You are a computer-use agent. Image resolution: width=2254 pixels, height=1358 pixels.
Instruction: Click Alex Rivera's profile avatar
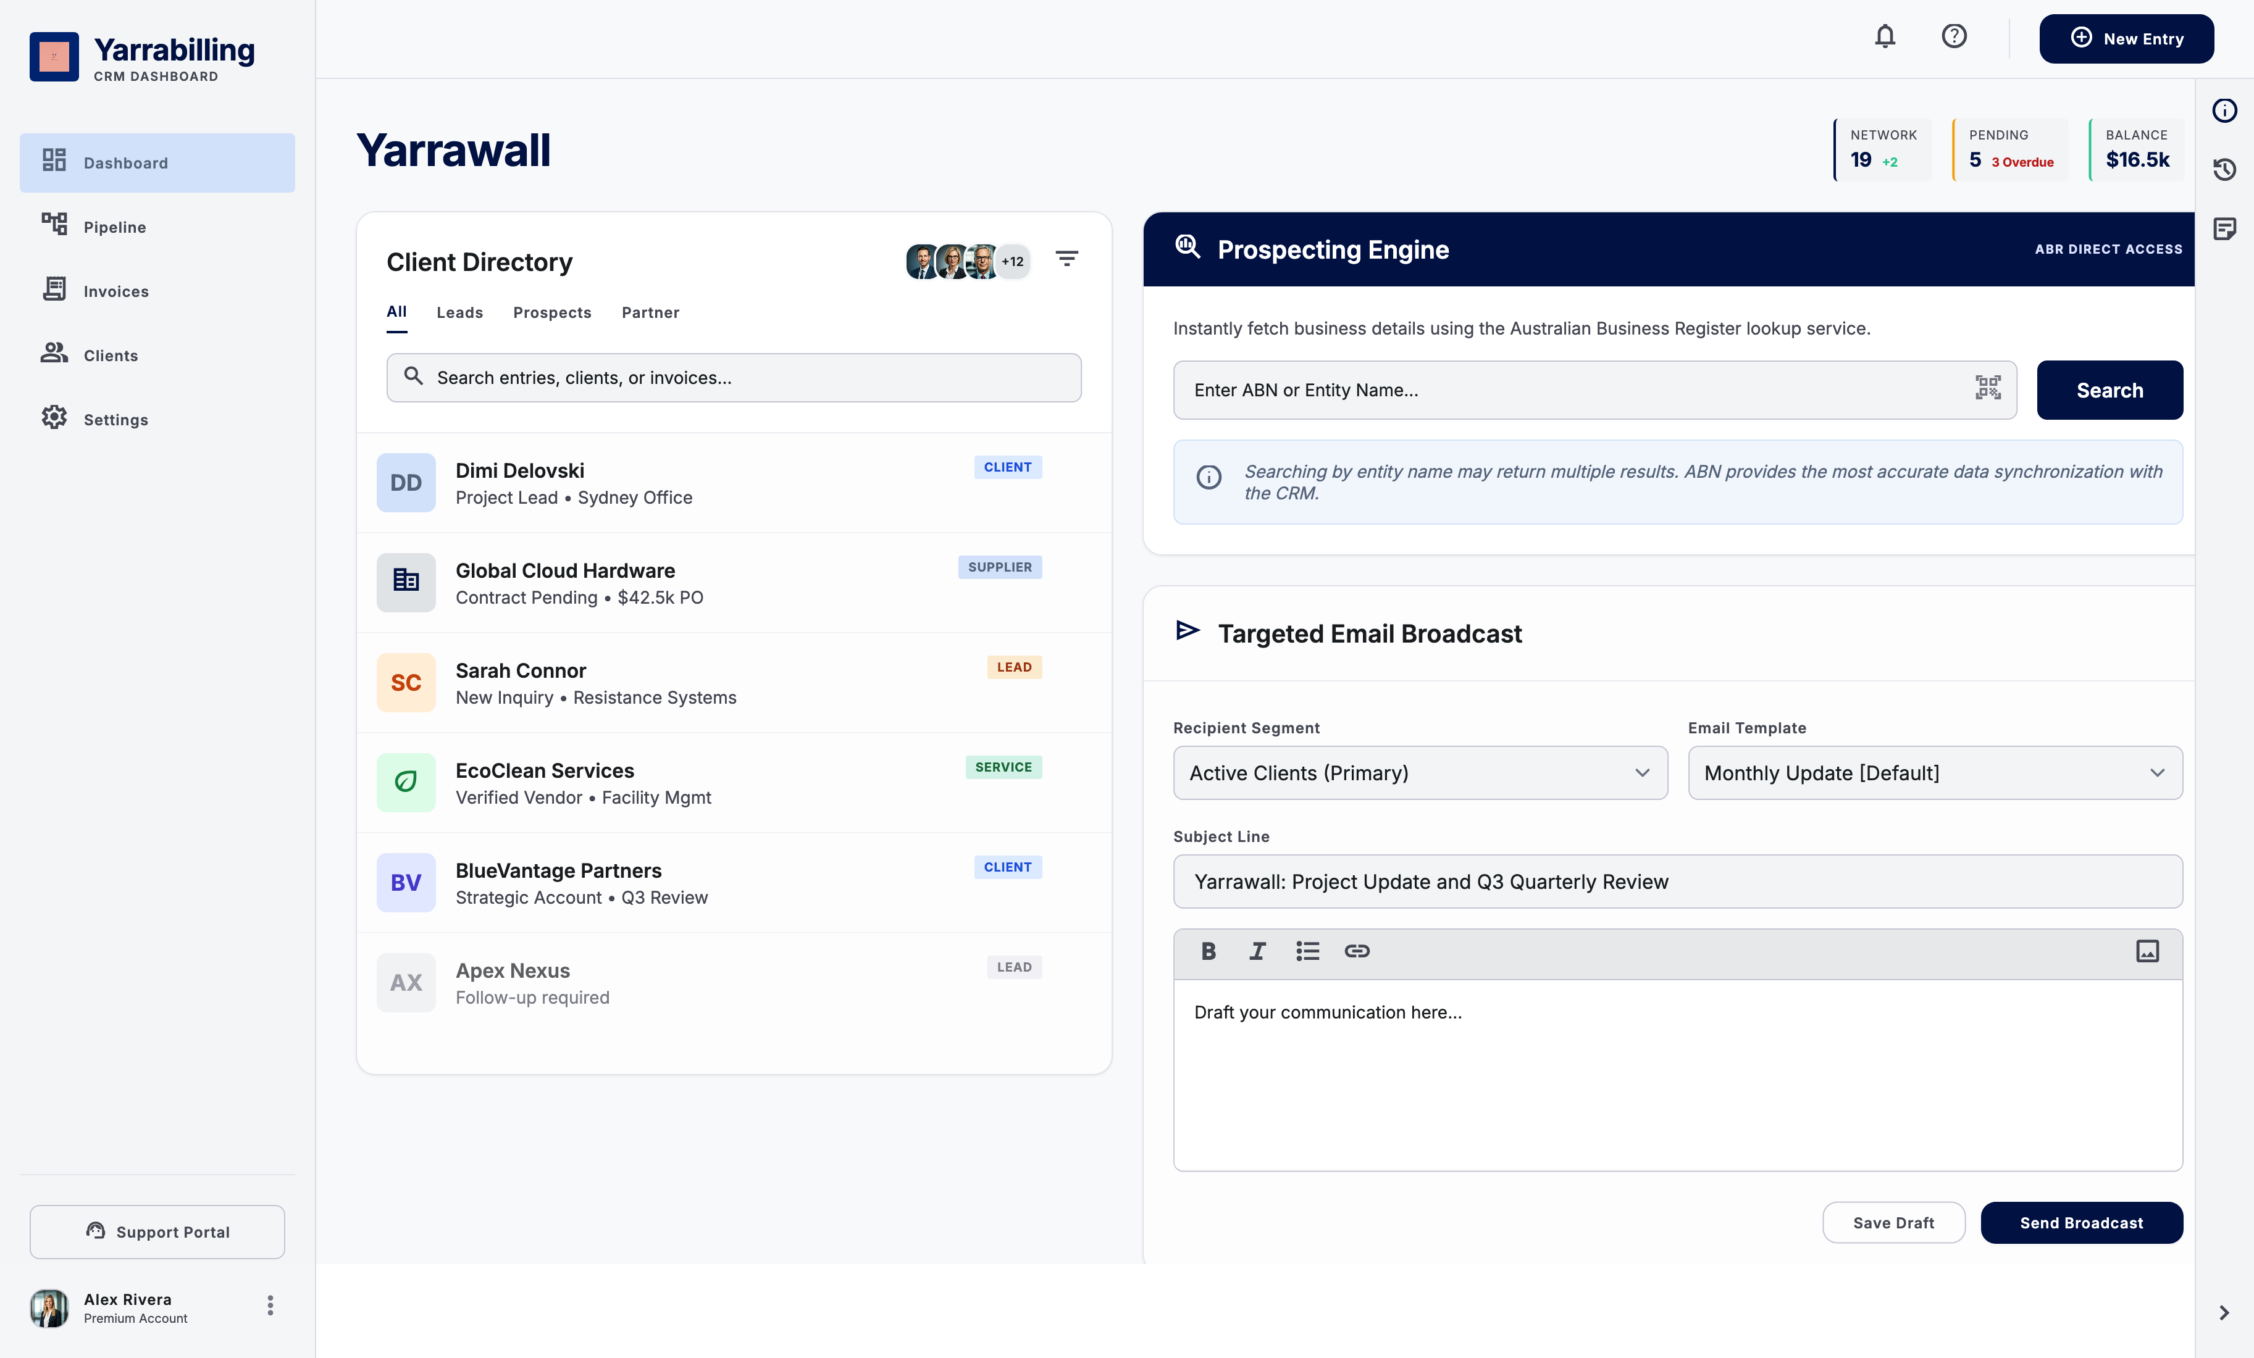(49, 1308)
